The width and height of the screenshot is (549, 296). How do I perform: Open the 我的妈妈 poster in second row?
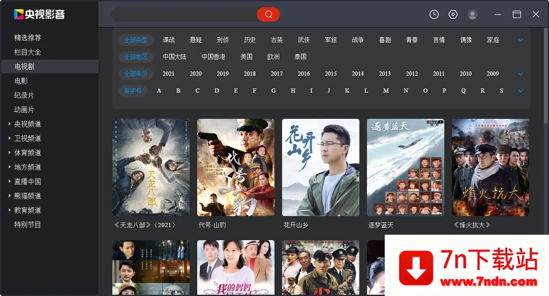click(x=236, y=268)
